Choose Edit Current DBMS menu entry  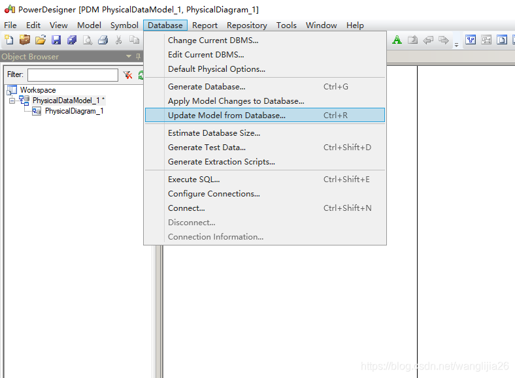(x=265, y=54)
